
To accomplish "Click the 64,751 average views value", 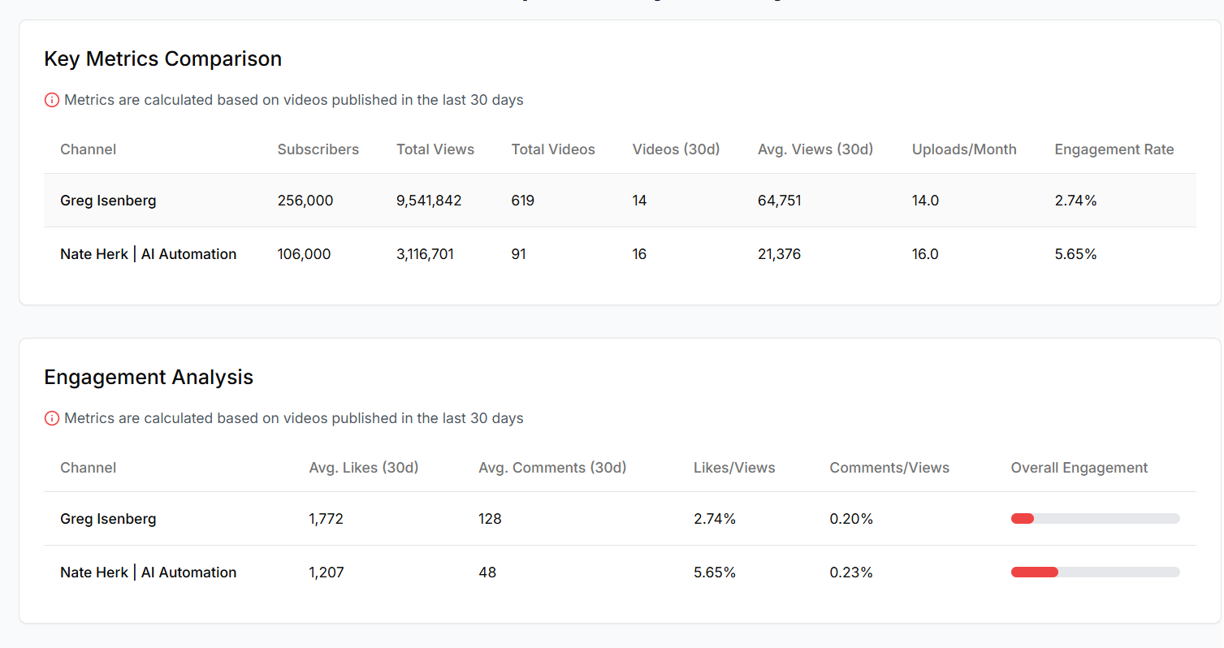I will (x=780, y=201).
